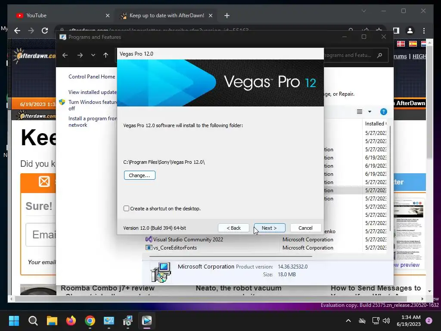Screen dimensions: 441x331
Task: Click the Visual Studio icon in program list
Action: [x=149, y=239]
